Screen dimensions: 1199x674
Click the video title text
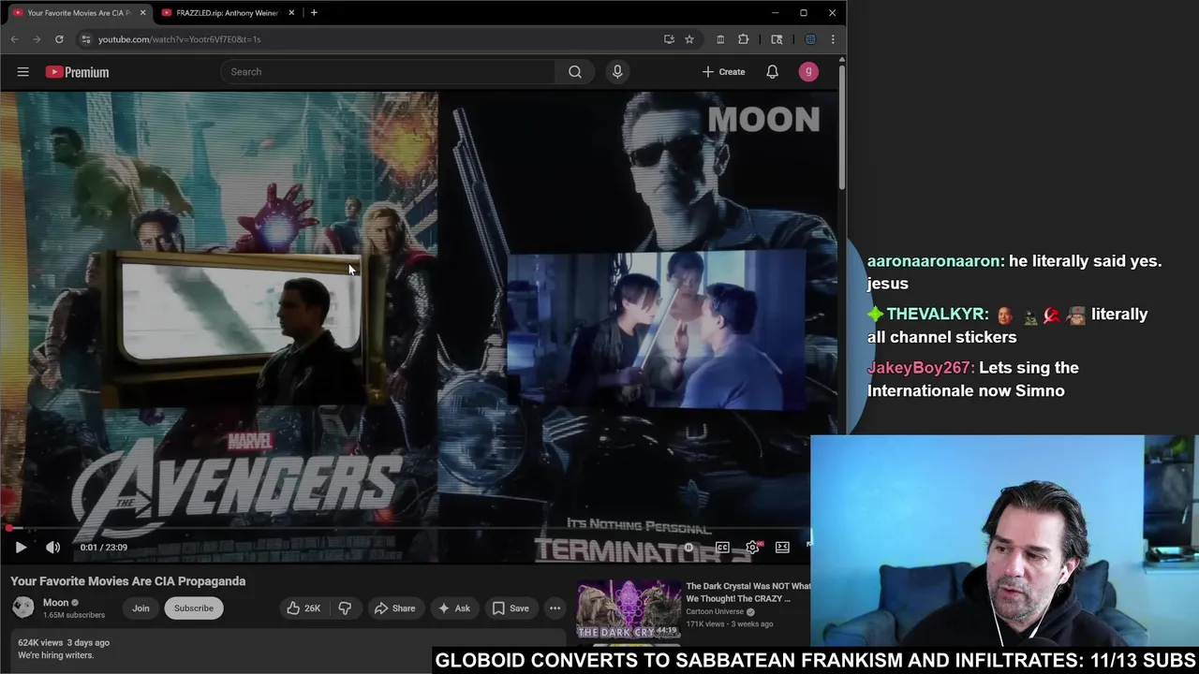point(128,581)
